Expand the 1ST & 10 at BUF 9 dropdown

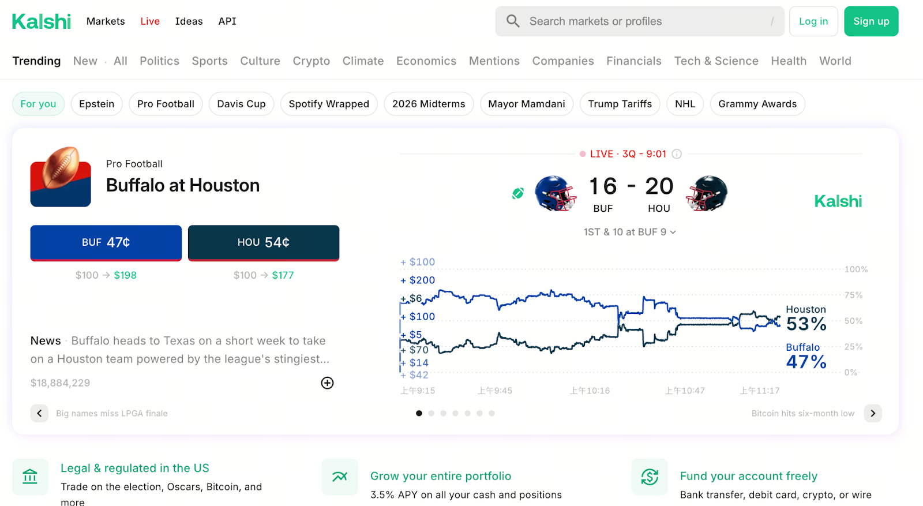pyautogui.click(x=629, y=232)
